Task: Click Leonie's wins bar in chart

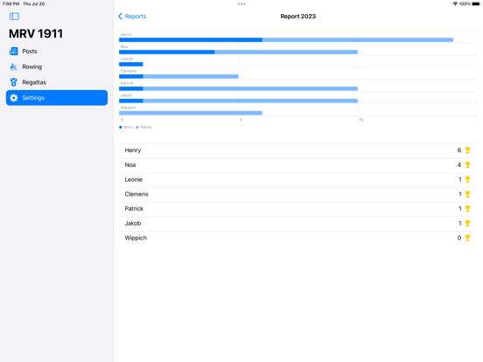Action: click(x=131, y=65)
